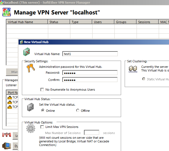The width and height of the screenshot is (169, 151).
Task: Click the Max Number of Sessions field
Action: (91, 132)
